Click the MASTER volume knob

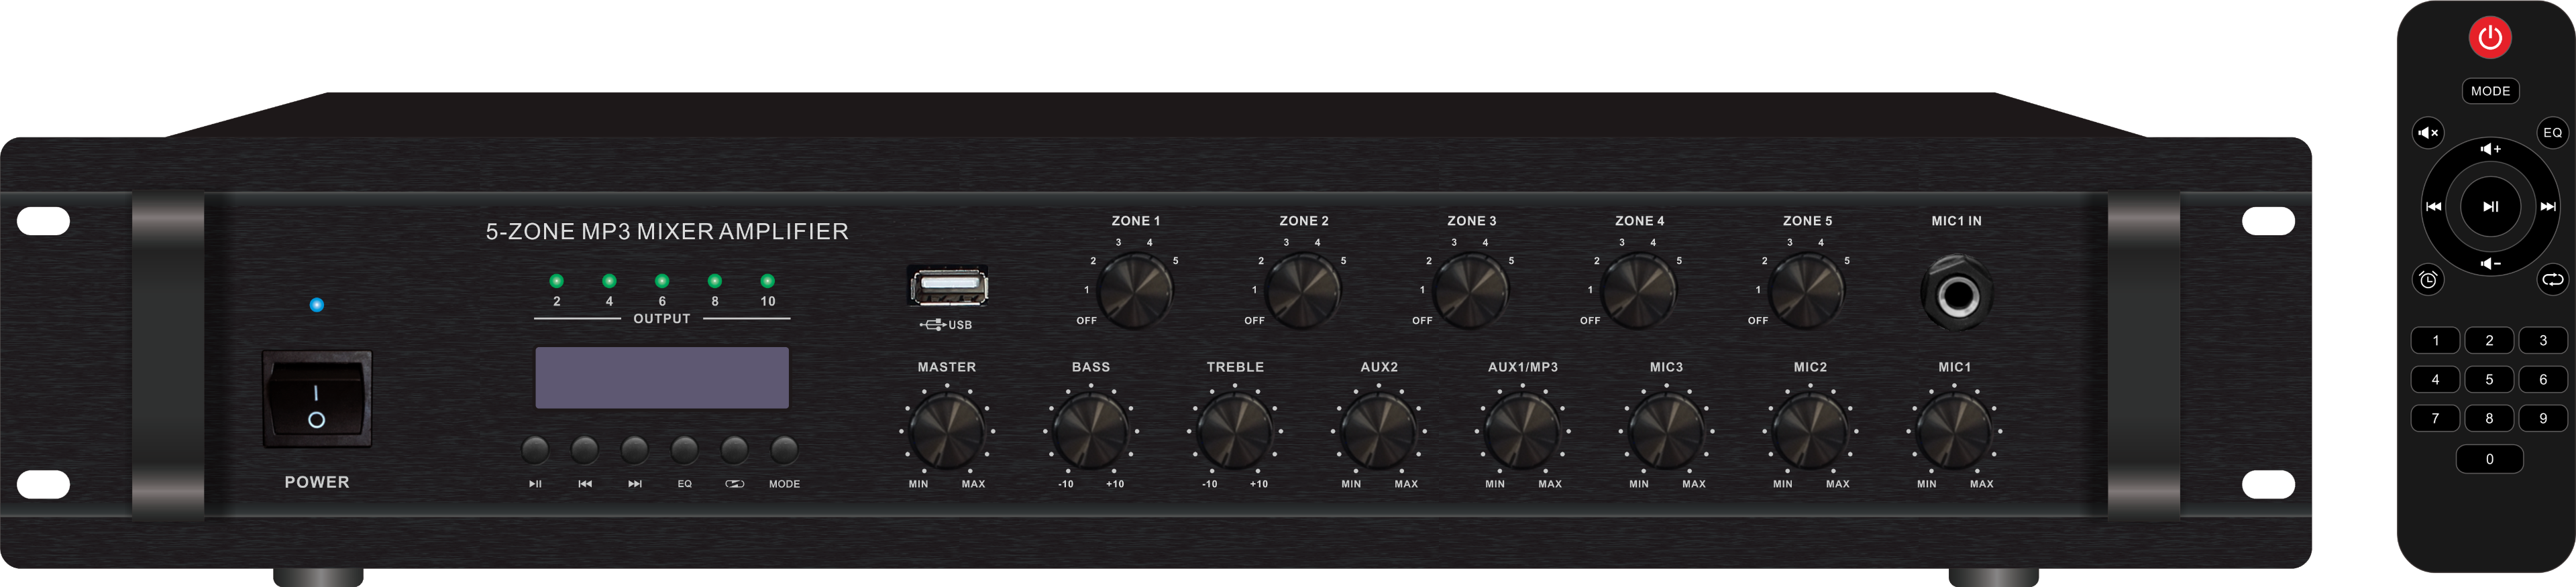pos(947,432)
